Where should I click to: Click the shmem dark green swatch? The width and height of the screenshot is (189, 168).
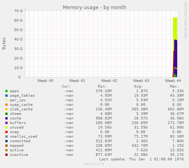(x=6, y=114)
